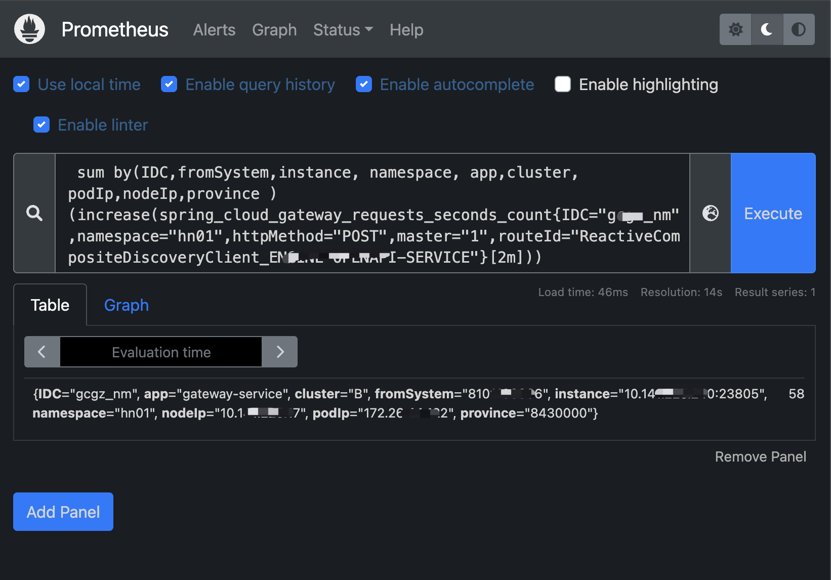831x580 pixels.
Task: Expand the Status dropdown menu
Action: pos(343,30)
